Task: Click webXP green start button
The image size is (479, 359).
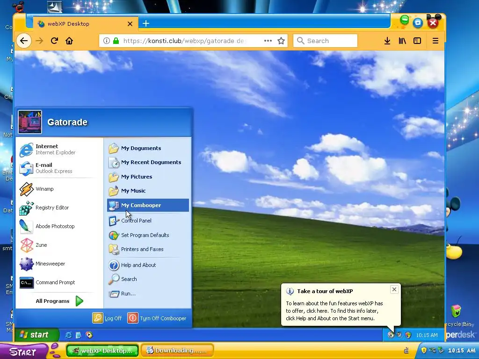Action: (37, 335)
